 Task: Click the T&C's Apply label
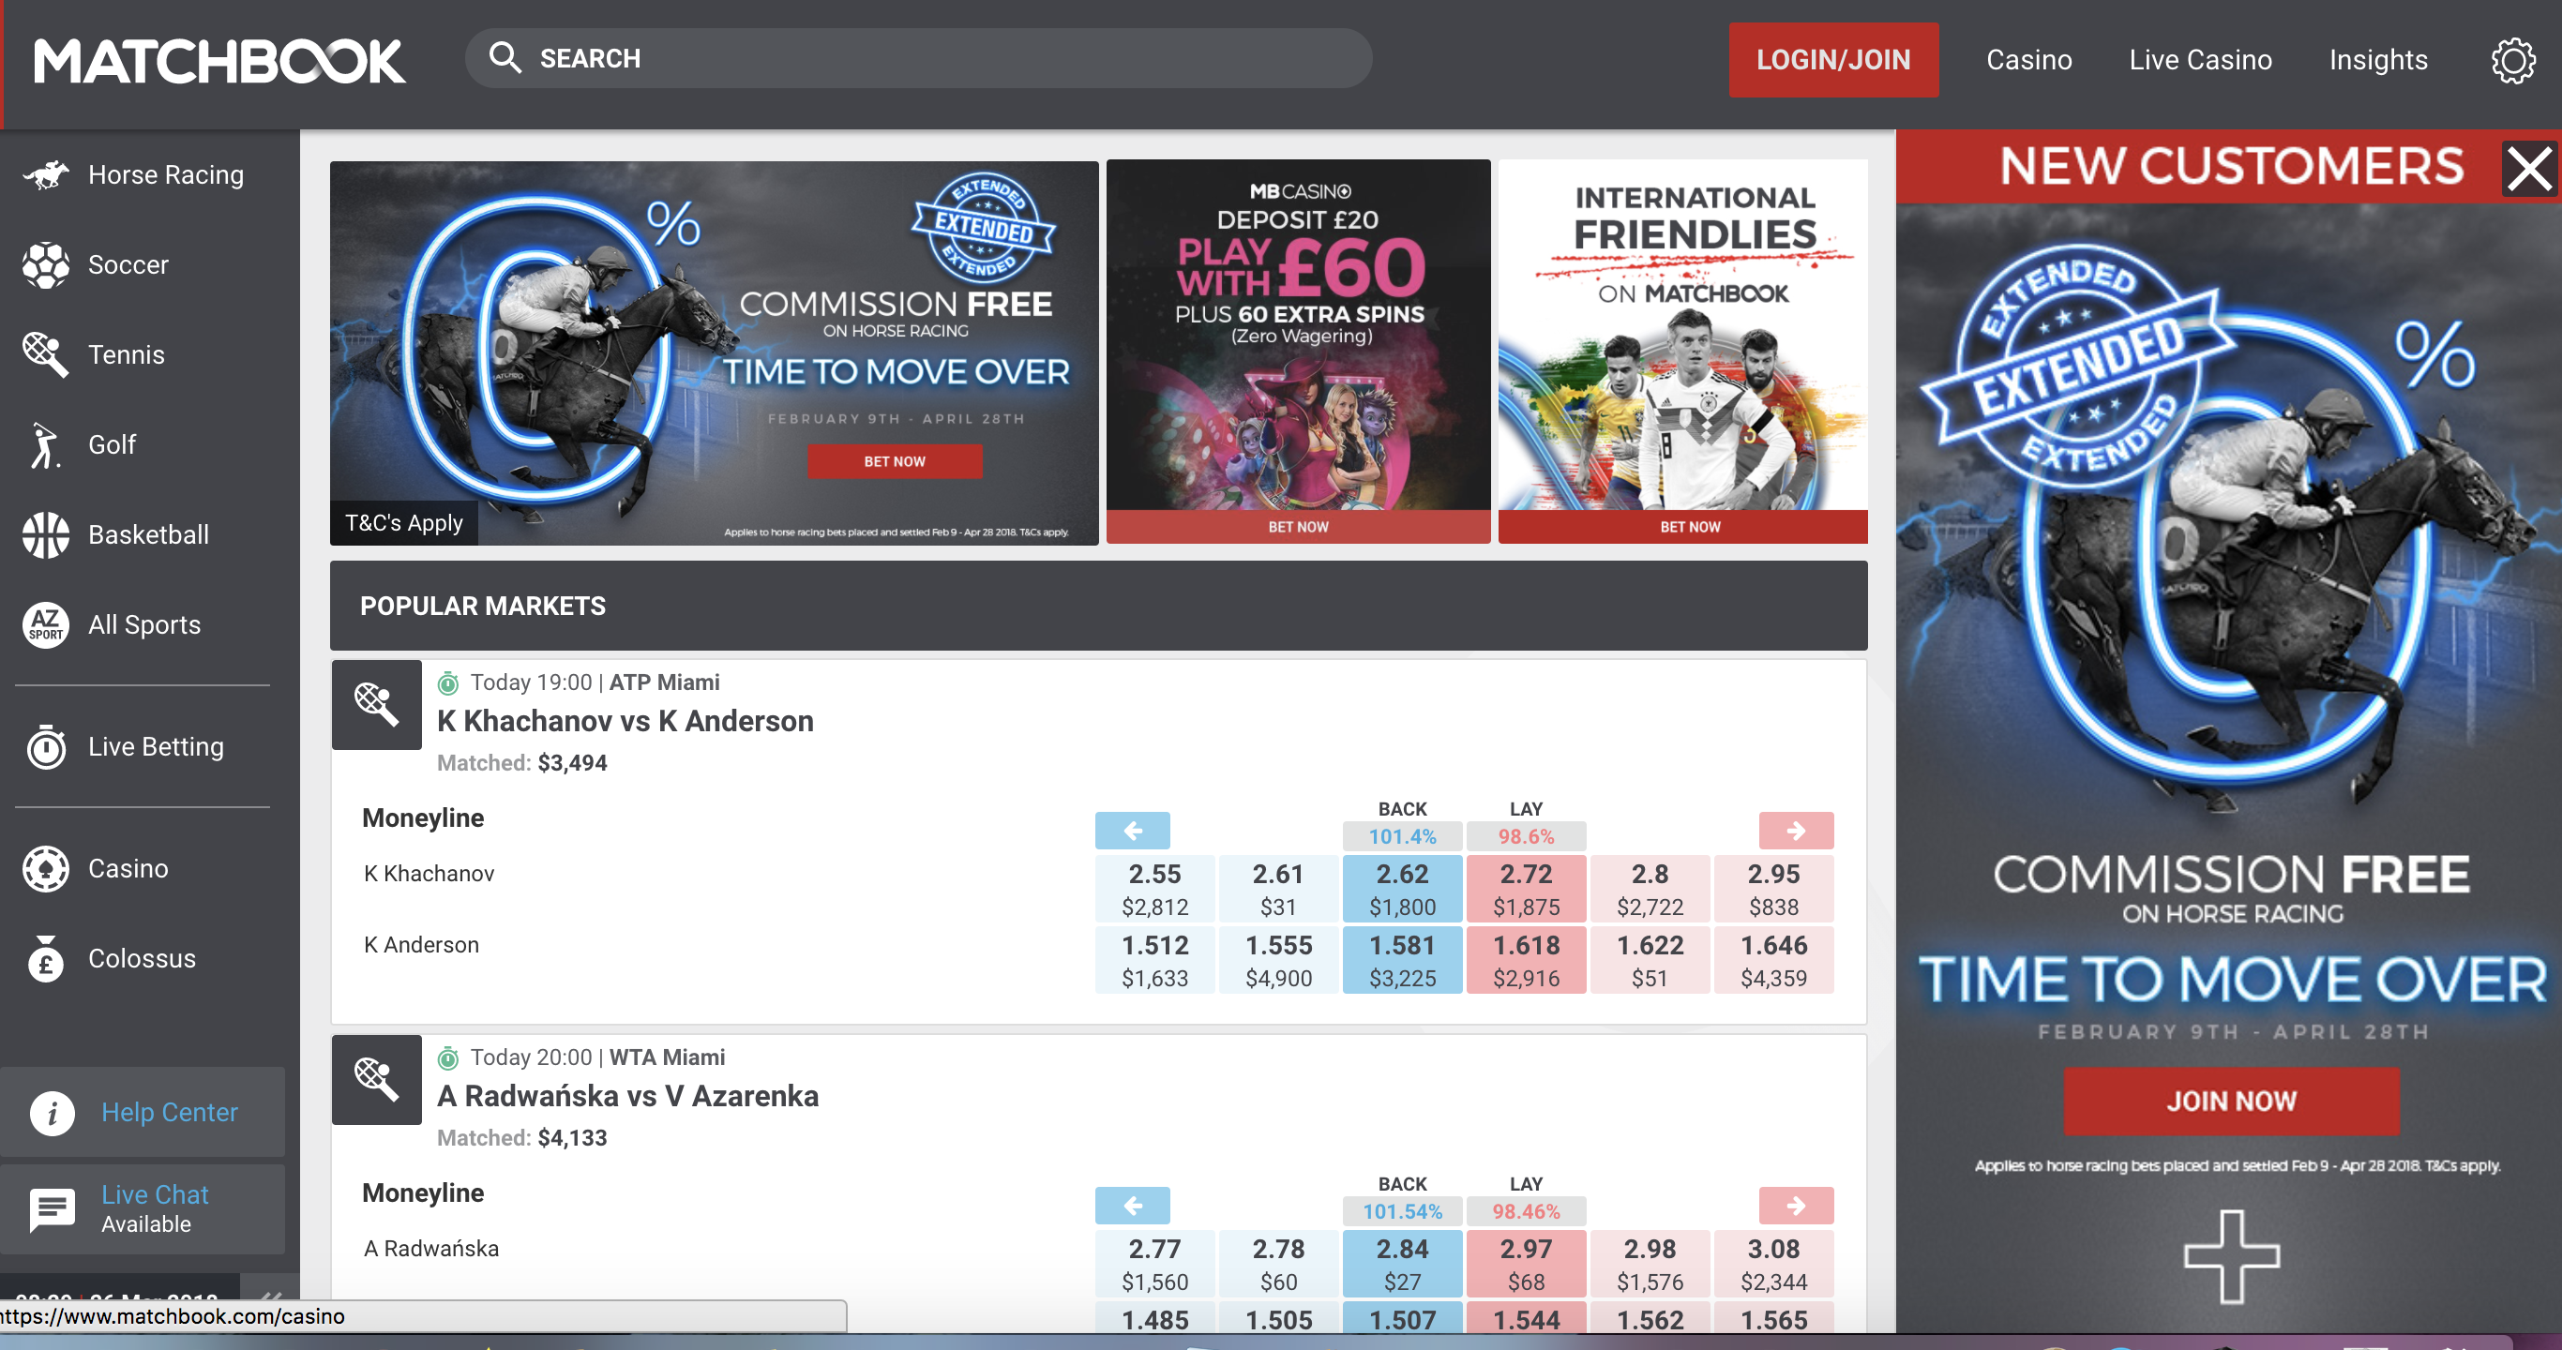click(404, 523)
